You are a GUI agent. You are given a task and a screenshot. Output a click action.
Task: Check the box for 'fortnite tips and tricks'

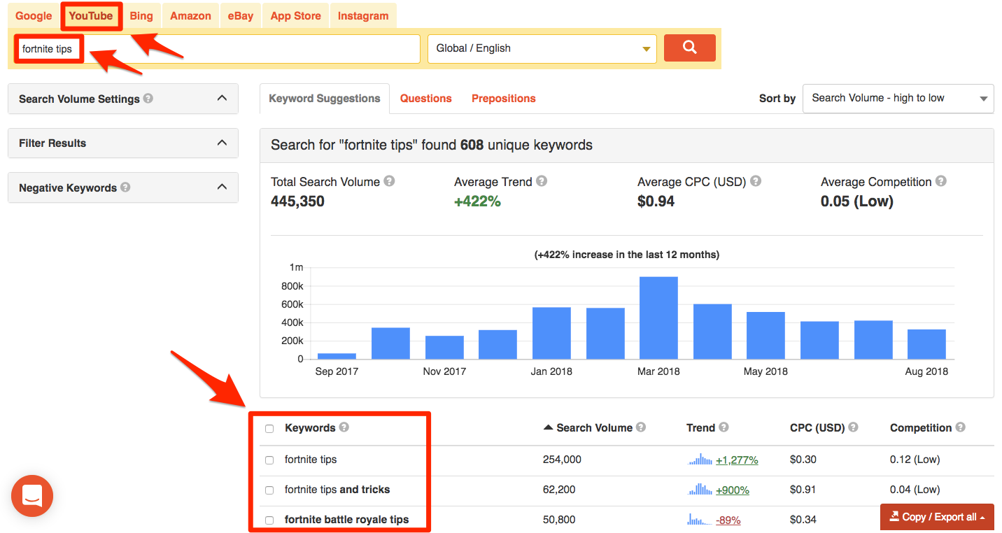point(269,490)
